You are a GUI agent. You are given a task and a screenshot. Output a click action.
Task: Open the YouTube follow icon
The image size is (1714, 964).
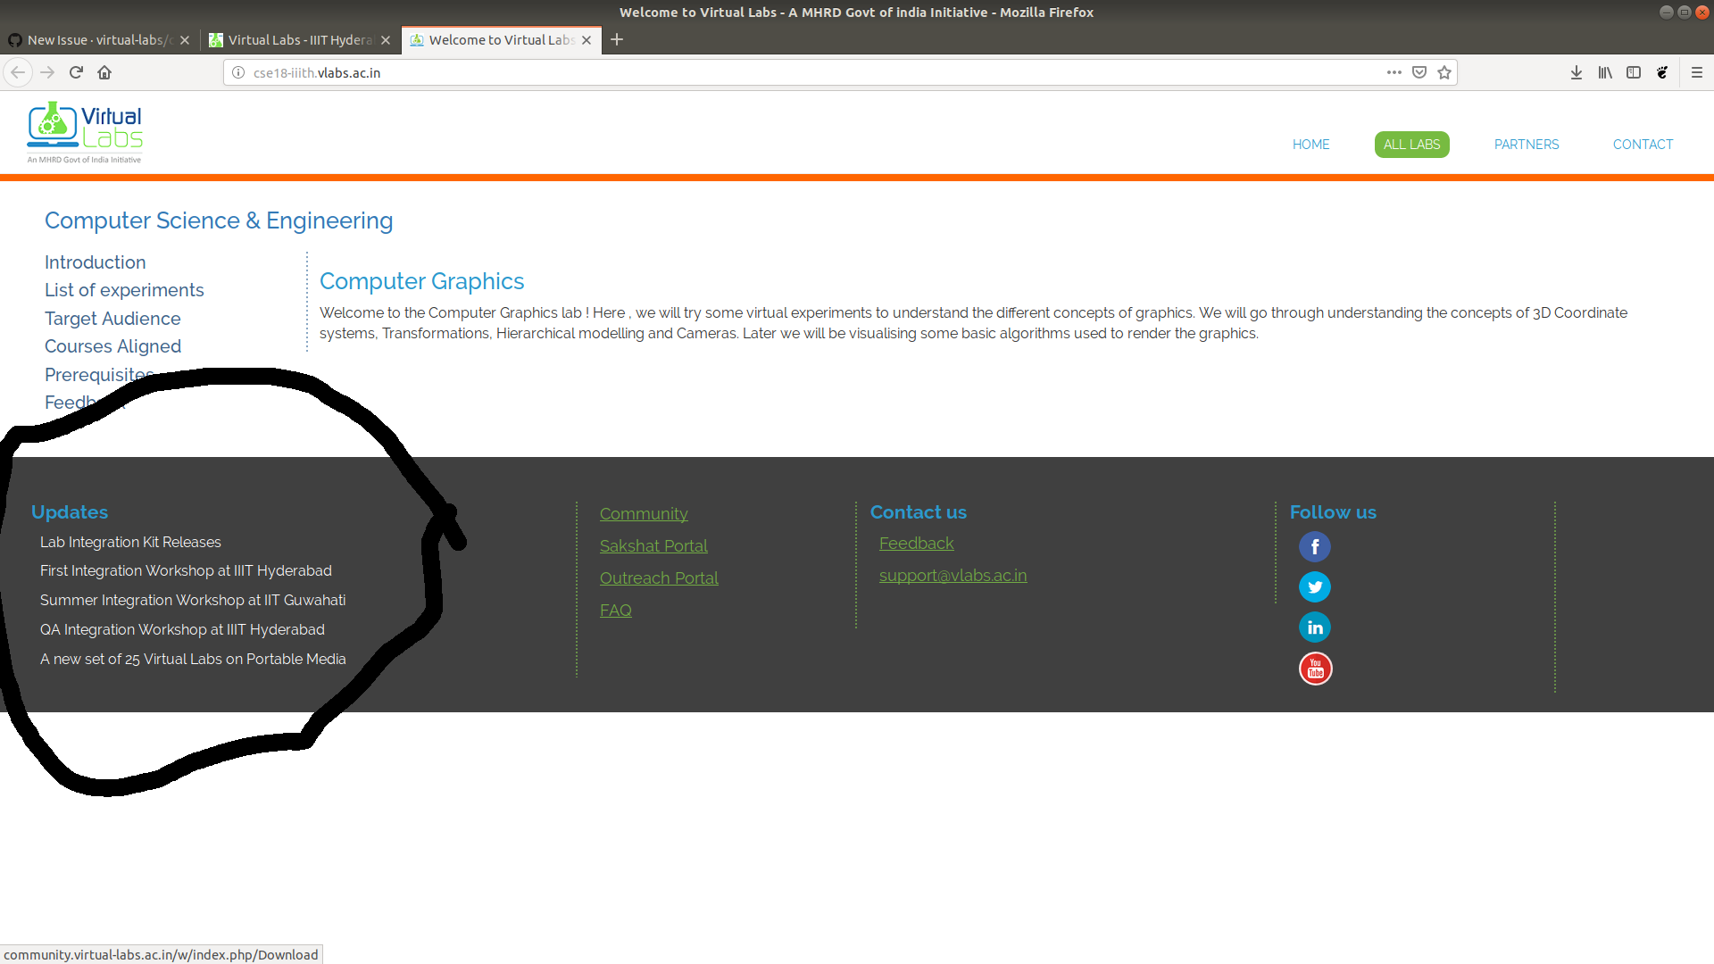(x=1315, y=669)
